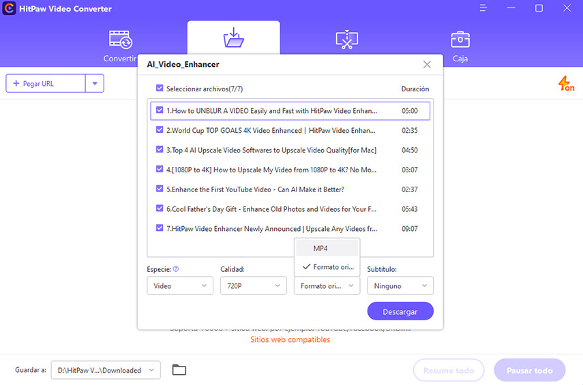Select MP4 in format list
The image size is (583, 385).
[327, 248]
